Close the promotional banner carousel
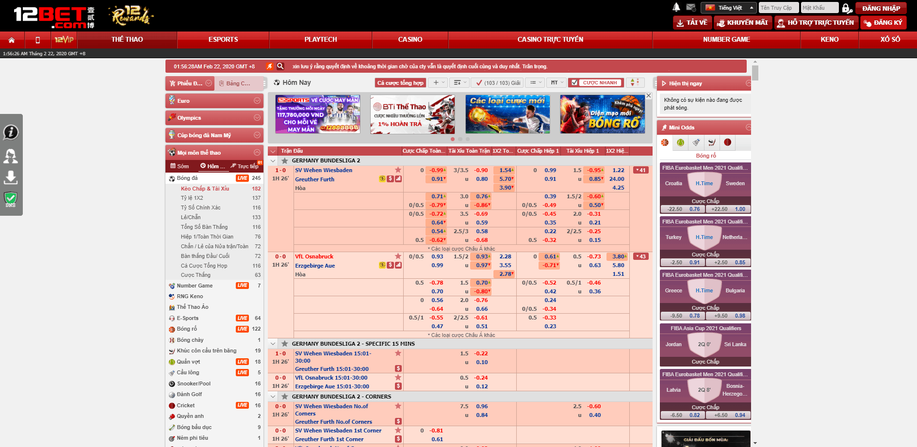The image size is (917, 447). [648, 96]
